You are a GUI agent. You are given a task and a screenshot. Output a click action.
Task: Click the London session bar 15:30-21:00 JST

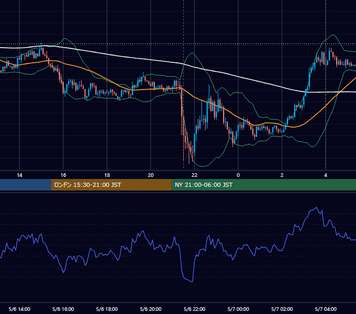(x=111, y=185)
